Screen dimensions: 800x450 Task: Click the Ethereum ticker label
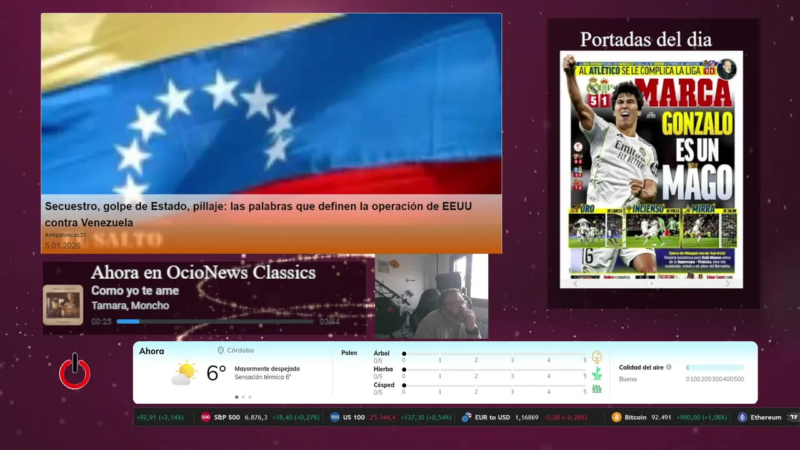tap(766, 417)
